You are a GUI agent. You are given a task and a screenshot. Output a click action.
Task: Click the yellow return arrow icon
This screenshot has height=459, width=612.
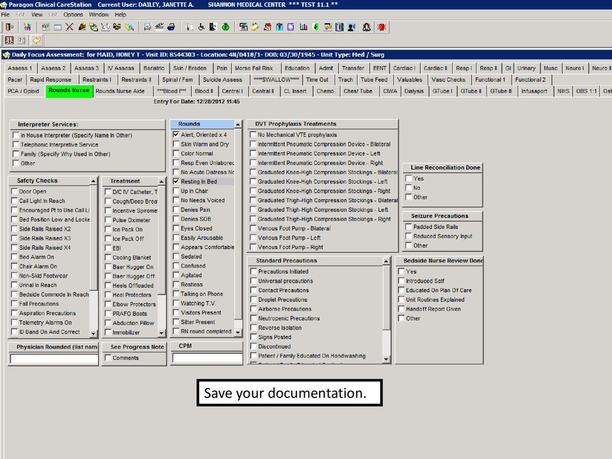click(x=36, y=40)
